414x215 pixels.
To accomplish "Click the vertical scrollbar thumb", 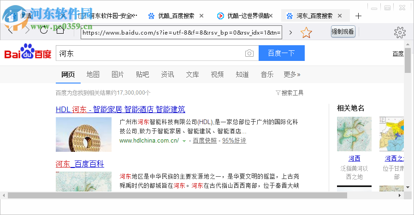I will pyautogui.click(x=408, y=60).
